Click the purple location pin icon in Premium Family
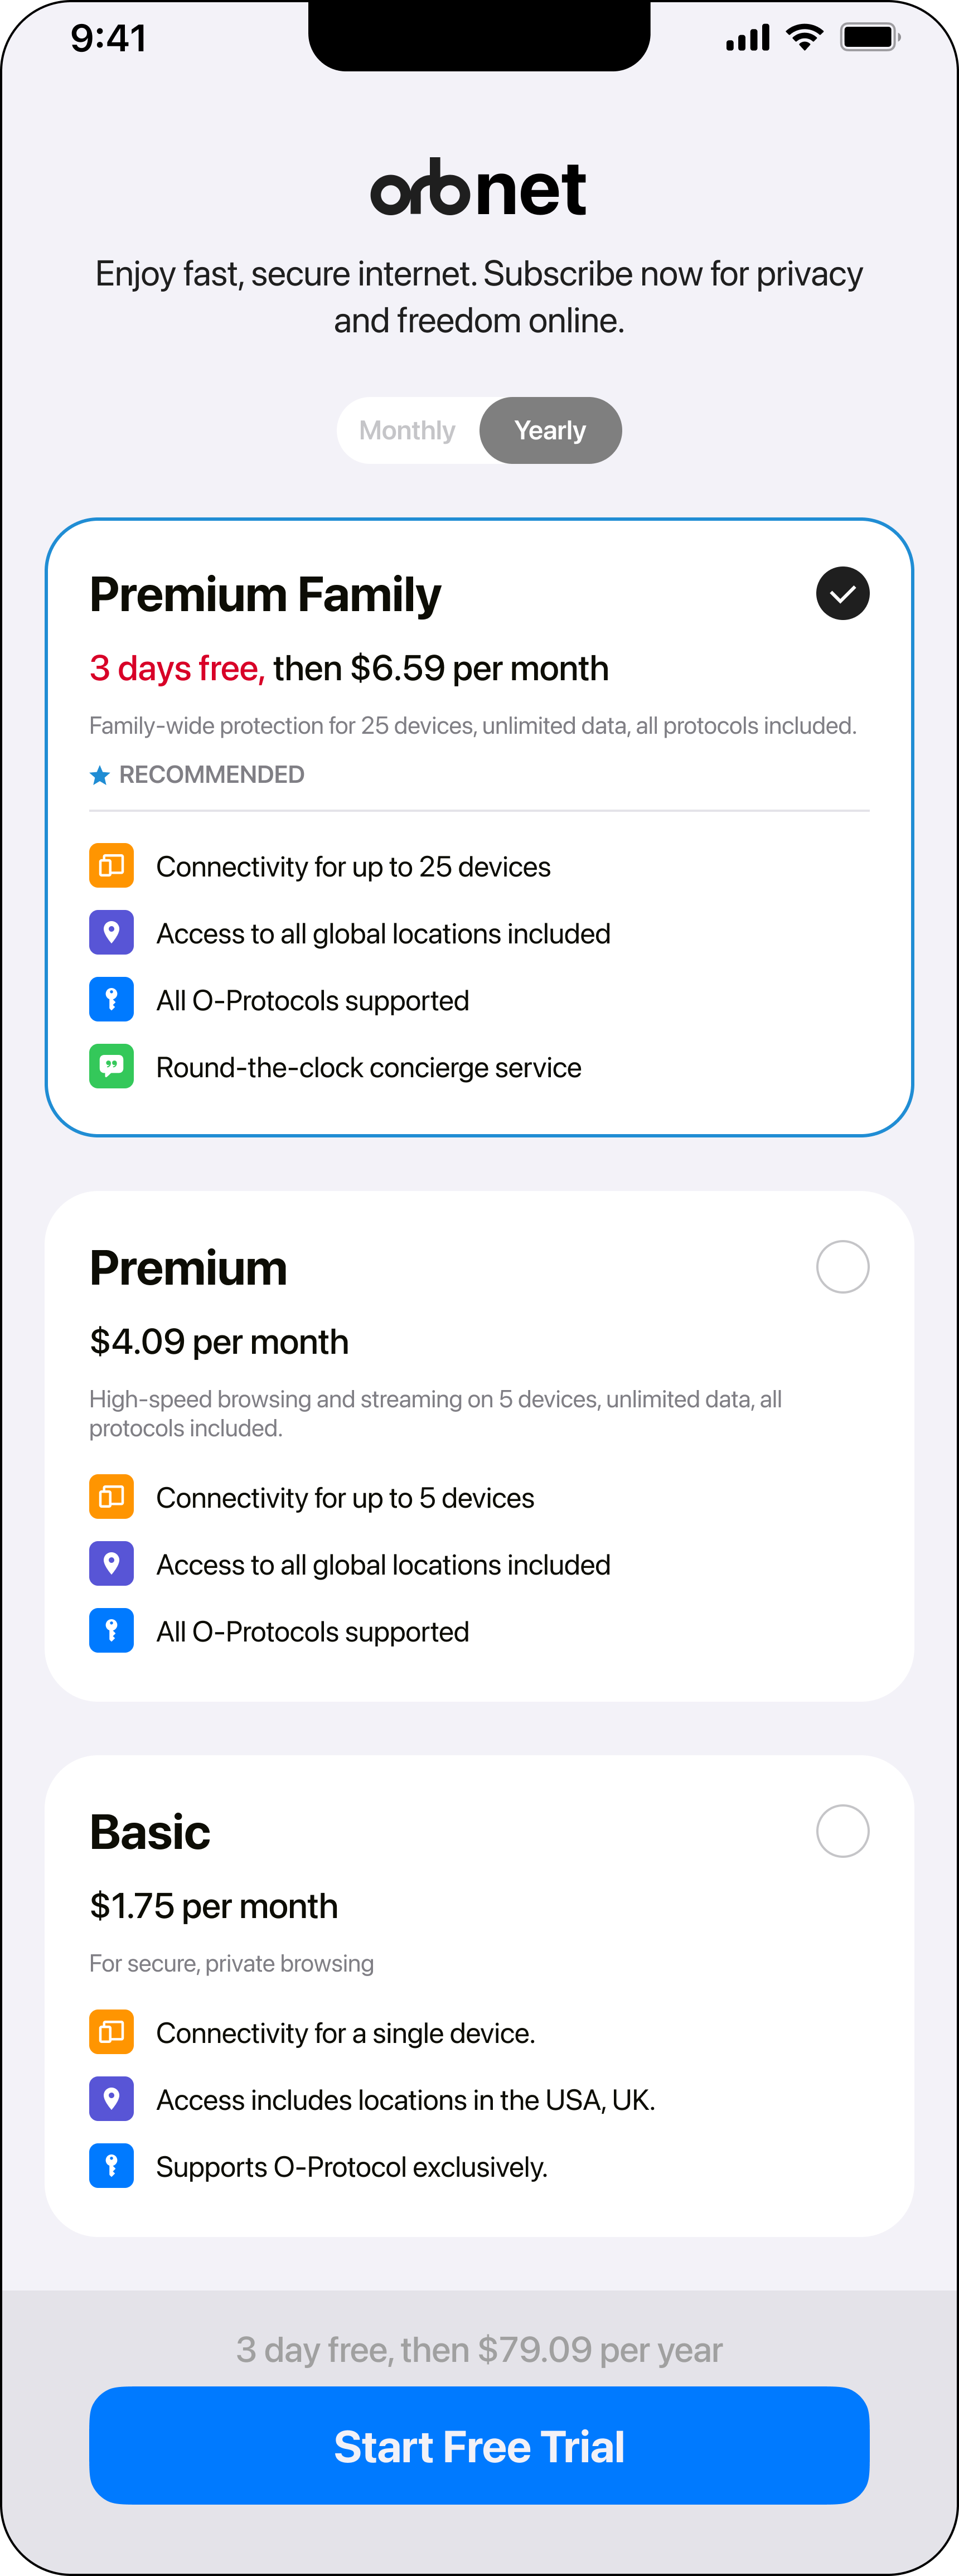The height and width of the screenshot is (2576, 959). tap(111, 933)
